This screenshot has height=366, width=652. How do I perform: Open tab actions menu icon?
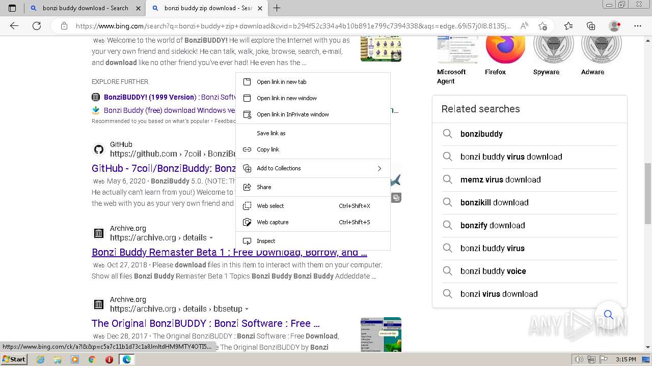(x=12, y=8)
